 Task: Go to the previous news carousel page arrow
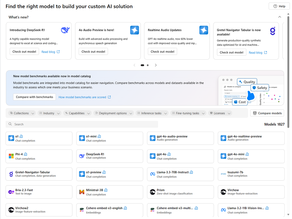[x=134, y=65]
